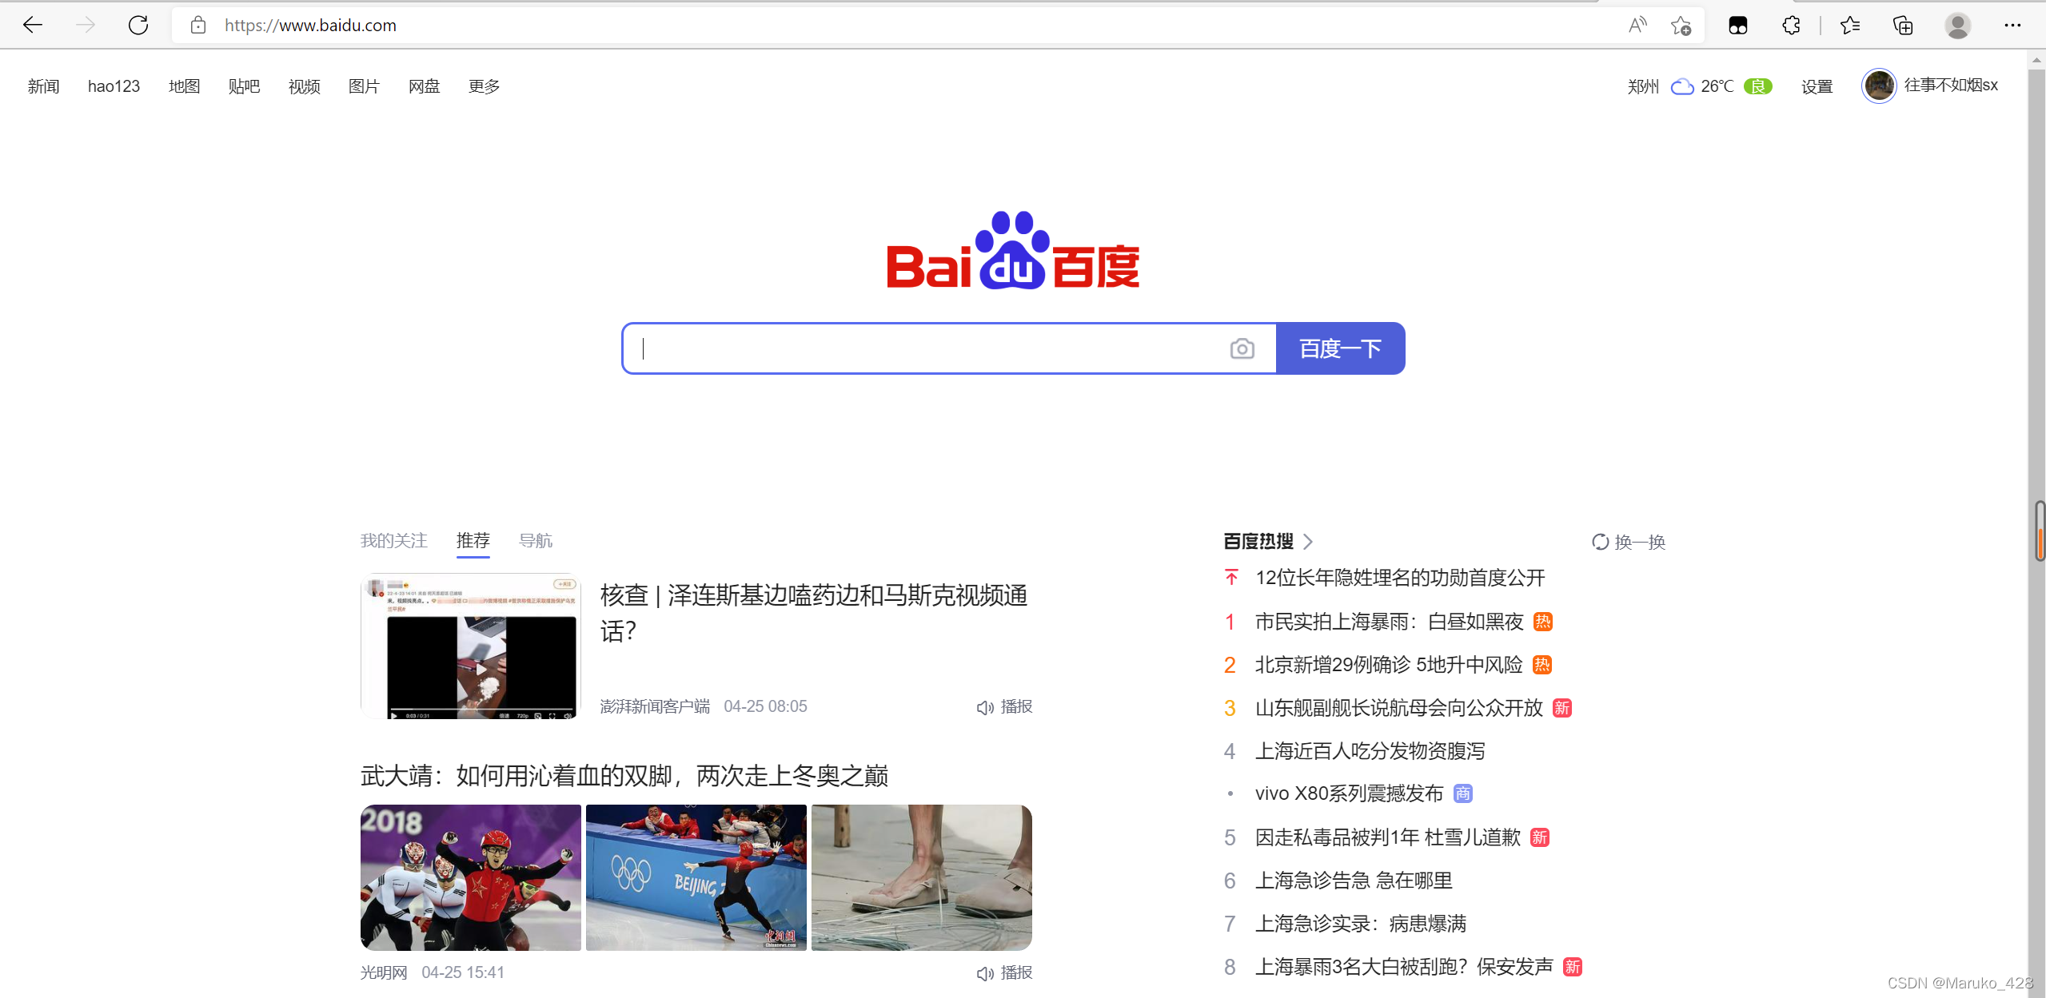Click the browser back arrow
This screenshot has height=998, width=2046.
click(x=33, y=25)
